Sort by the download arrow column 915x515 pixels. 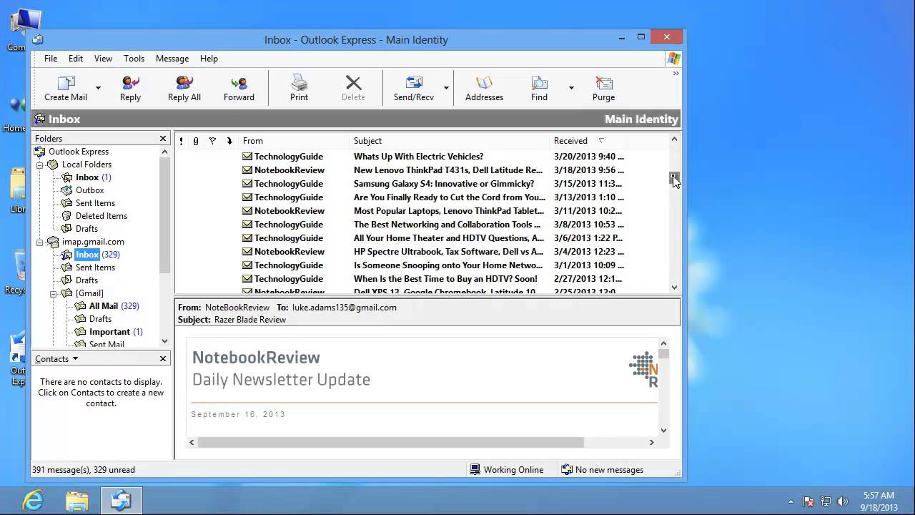229,141
